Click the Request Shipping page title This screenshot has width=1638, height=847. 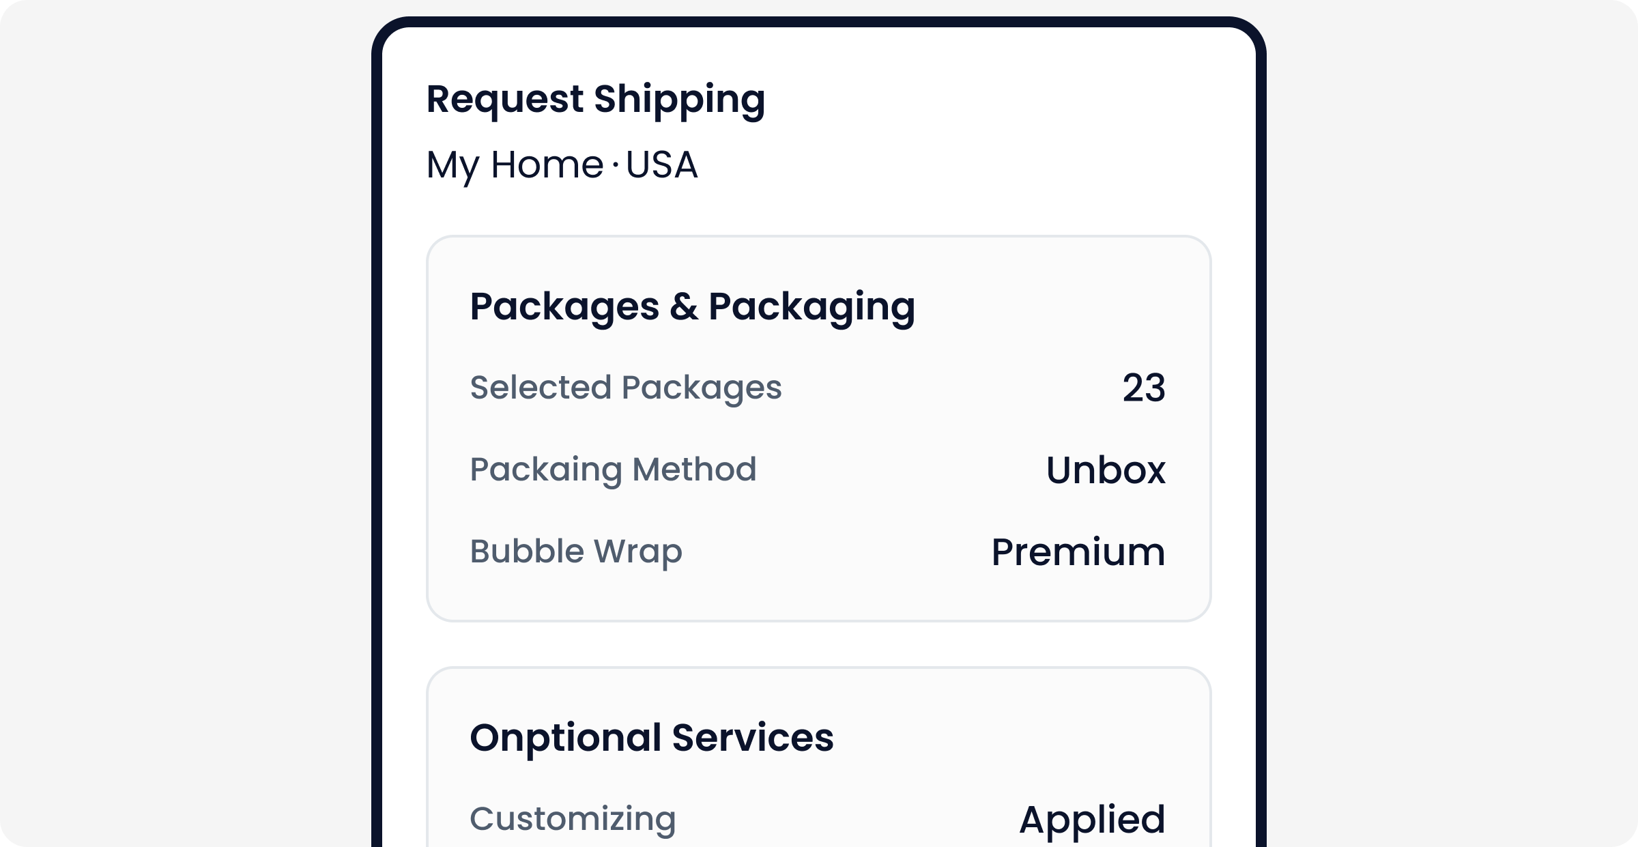point(595,100)
